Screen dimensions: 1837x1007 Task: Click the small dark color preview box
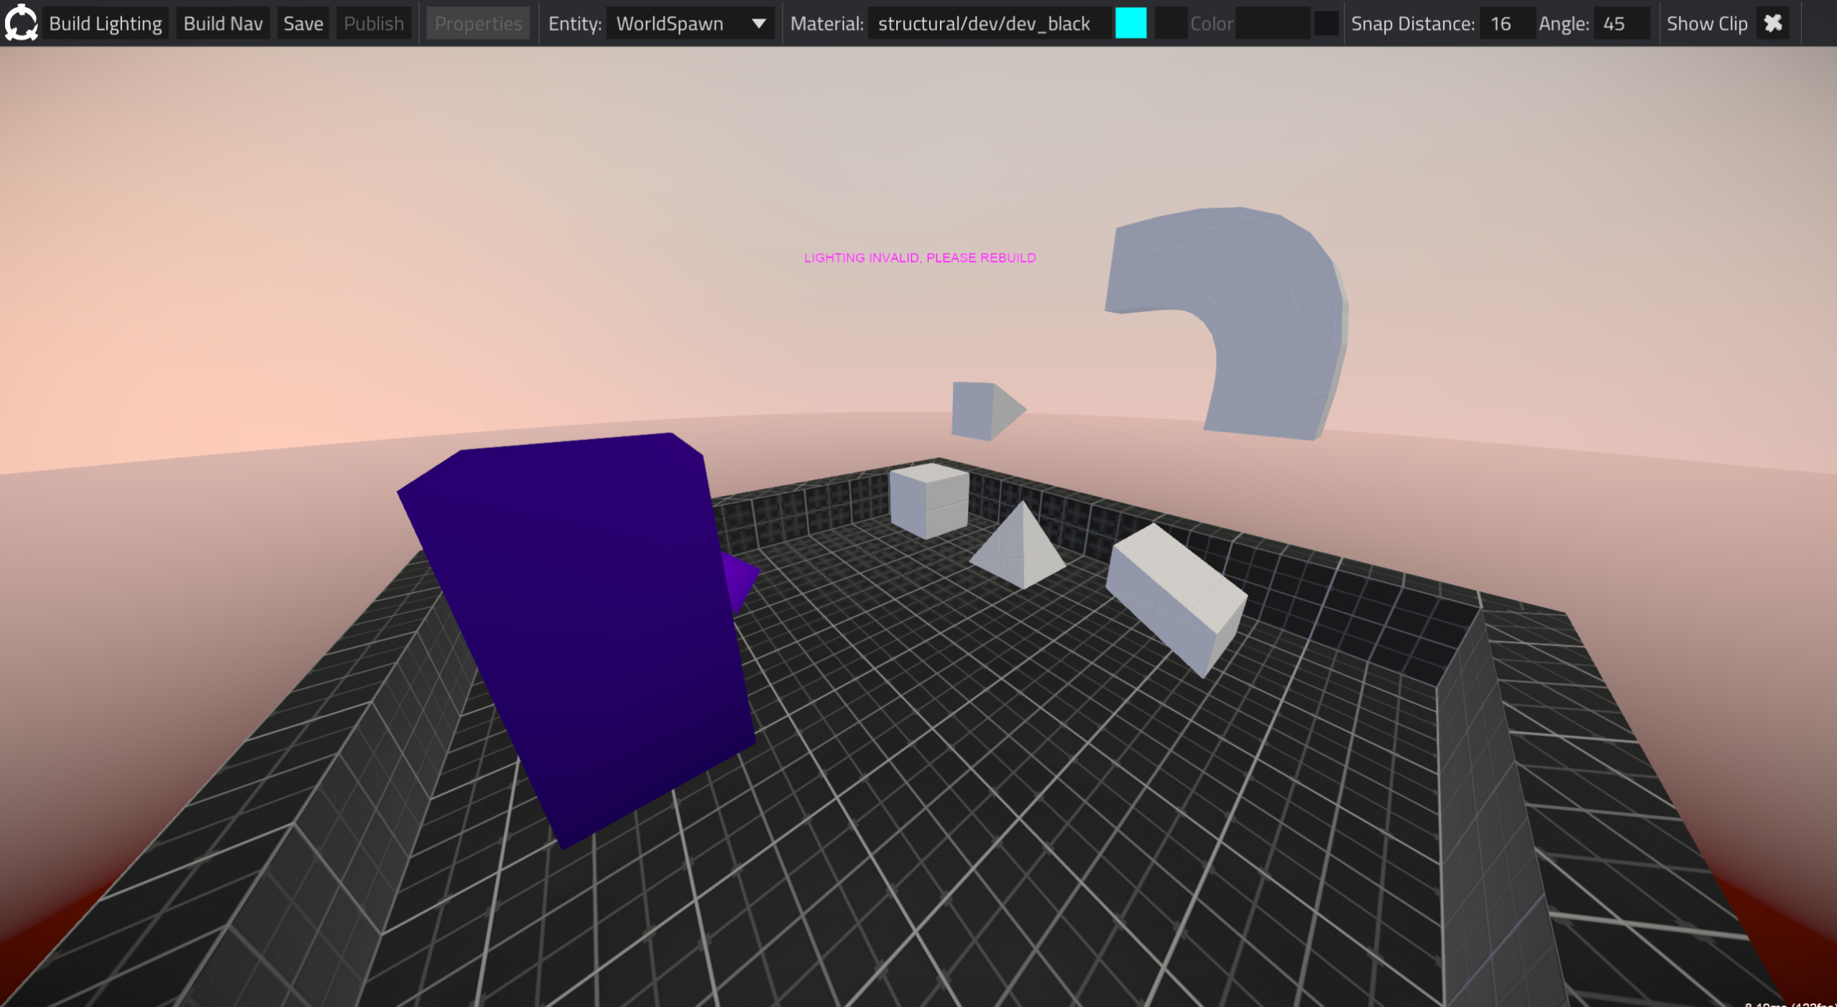1325,24
